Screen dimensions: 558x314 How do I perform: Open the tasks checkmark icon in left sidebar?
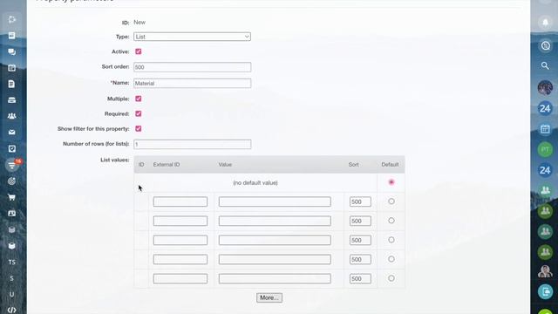pyautogui.click(x=11, y=148)
